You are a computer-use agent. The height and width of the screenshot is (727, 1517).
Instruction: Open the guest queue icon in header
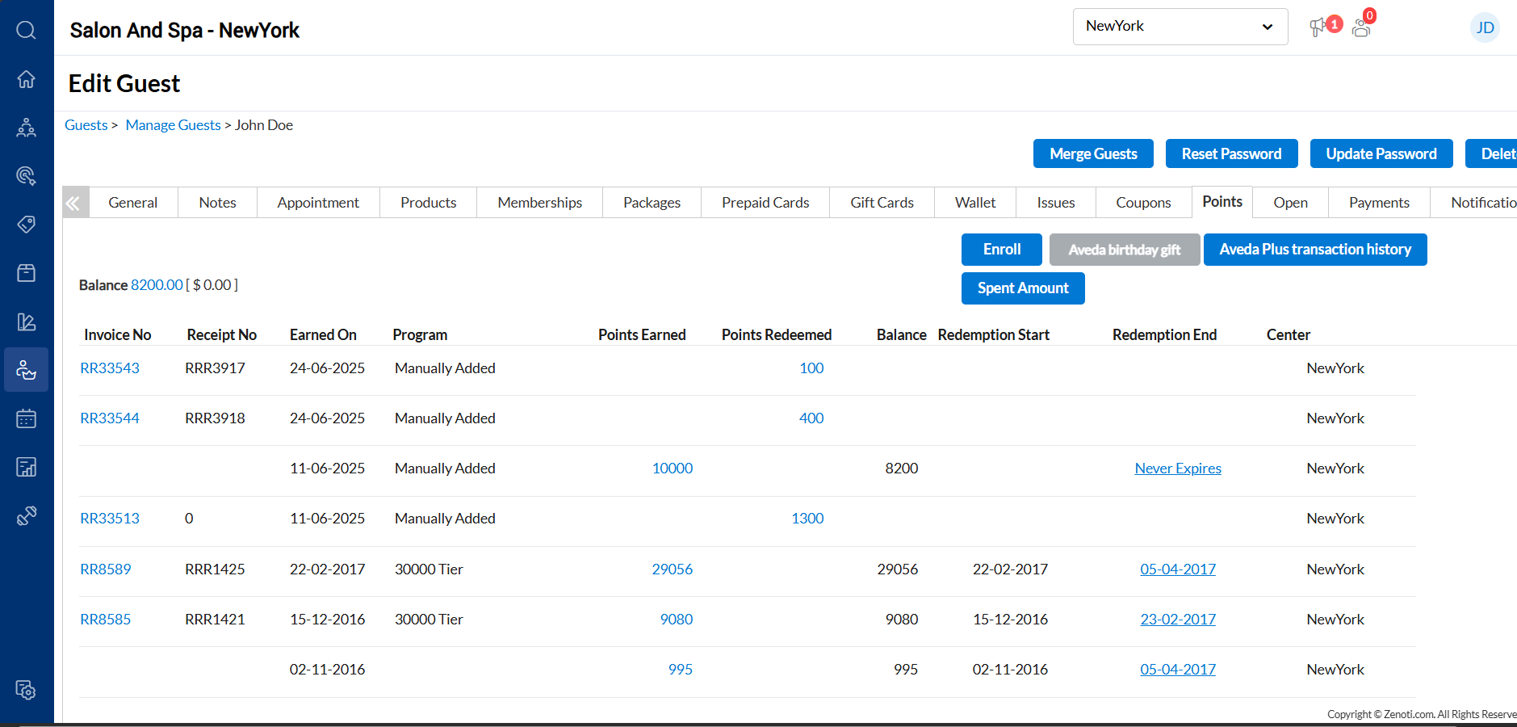click(x=1361, y=28)
